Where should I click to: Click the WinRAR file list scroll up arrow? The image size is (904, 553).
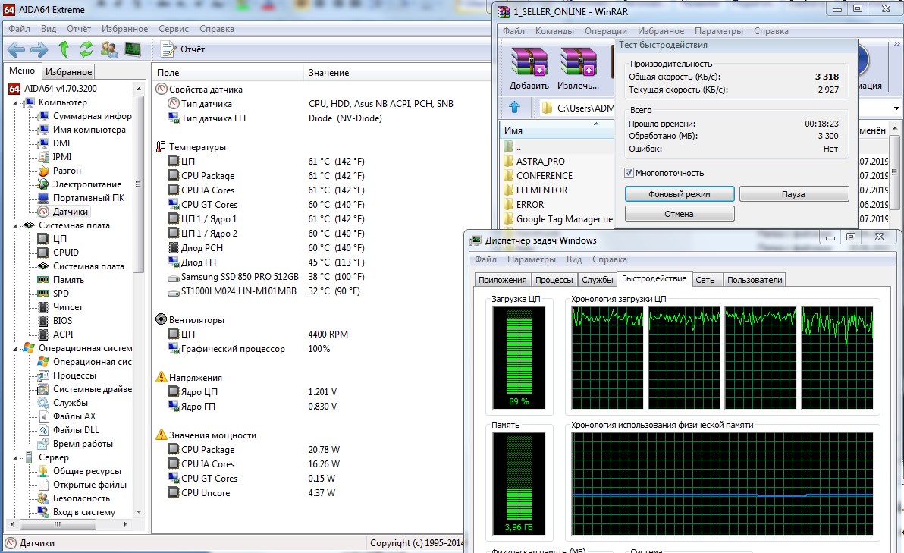click(x=895, y=129)
